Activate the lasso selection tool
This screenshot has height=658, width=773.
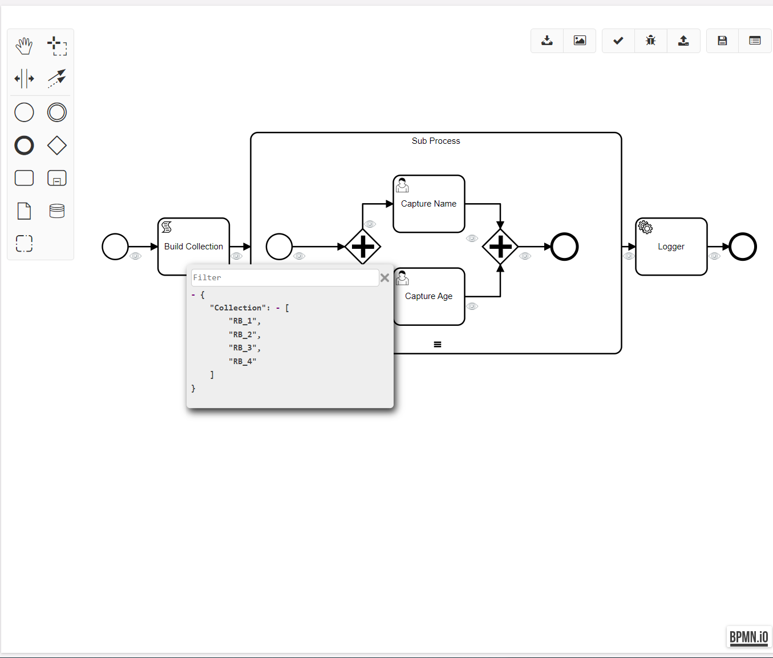57,46
